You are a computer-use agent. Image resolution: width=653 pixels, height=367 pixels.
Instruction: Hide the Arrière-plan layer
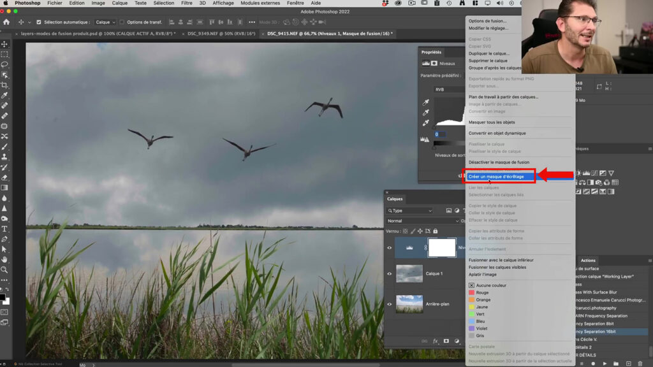click(x=389, y=305)
